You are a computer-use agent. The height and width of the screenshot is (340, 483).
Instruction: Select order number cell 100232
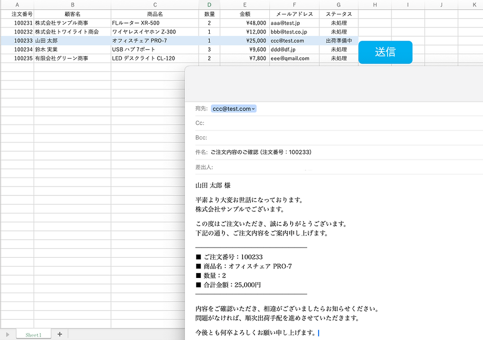[x=17, y=32]
